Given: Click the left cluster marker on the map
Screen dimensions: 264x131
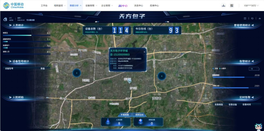Looking at the screenshot, I should tap(77, 73).
